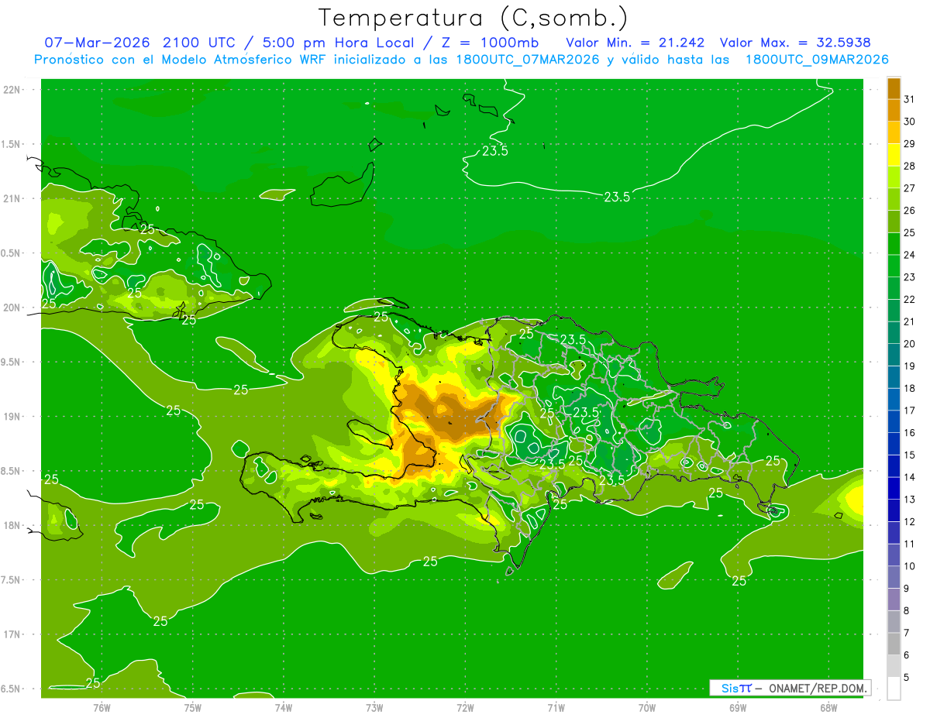930x718 pixels.
Task: Click the "19N" latitude axis label
Action: point(12,416)
